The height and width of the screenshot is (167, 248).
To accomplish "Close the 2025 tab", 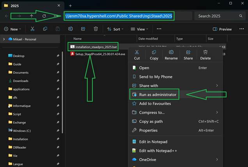I will click(x=59, y=5).
